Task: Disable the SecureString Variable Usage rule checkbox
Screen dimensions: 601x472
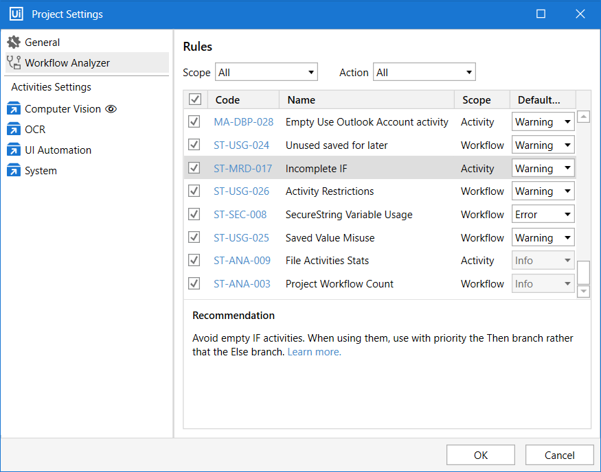Action: click(x=194, y=214)
